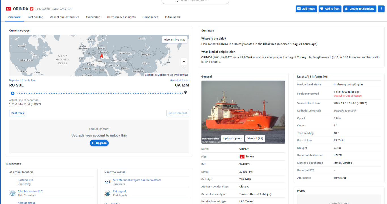Click the draught value 6.7 m
This screenshot has width=387, height=204.
point(337,148)
